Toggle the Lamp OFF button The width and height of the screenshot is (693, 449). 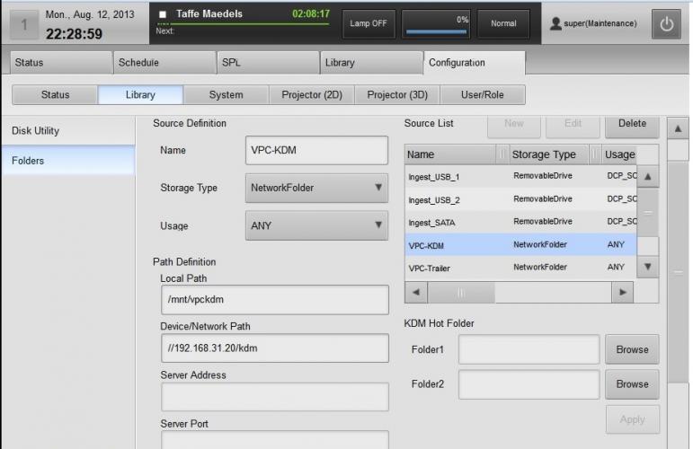[368, 24]
